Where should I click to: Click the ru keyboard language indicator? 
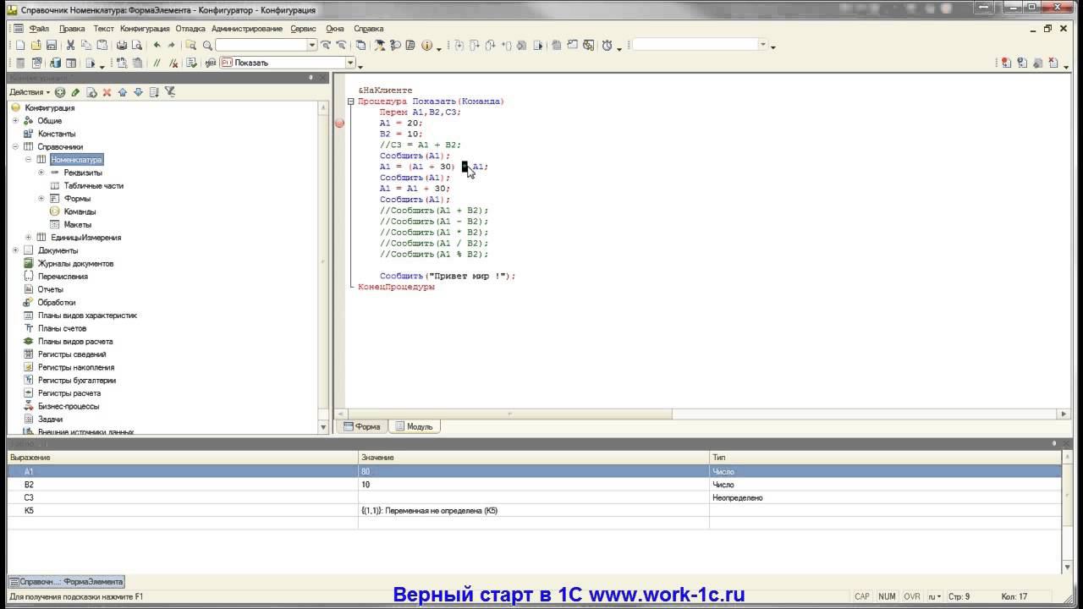[933, 596]
